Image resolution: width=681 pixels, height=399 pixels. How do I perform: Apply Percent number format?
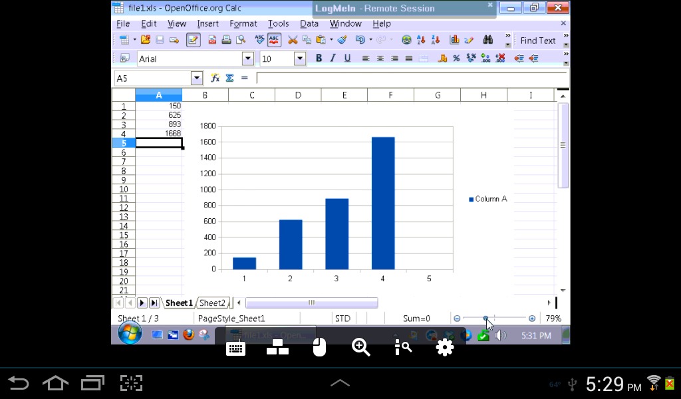pyautogui.click(x=456, y=58)
